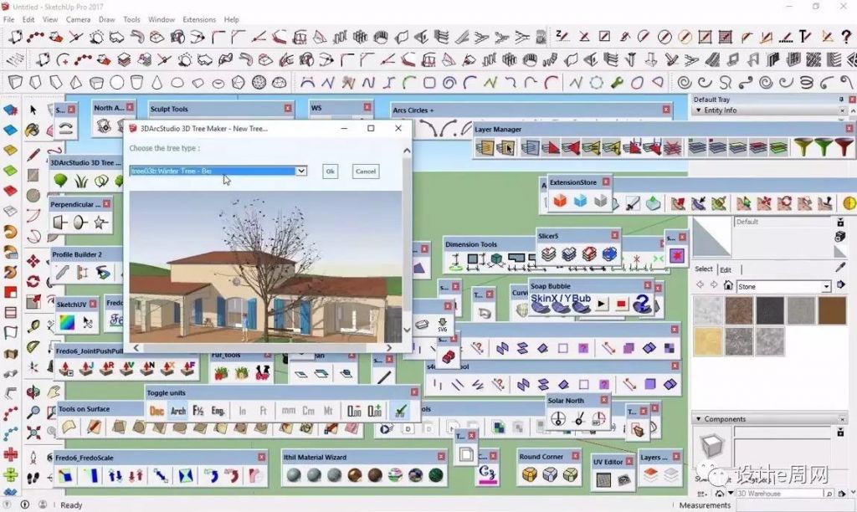Switch units to Mt in Toggle units

pyautogui.click(x=328, y=411)
